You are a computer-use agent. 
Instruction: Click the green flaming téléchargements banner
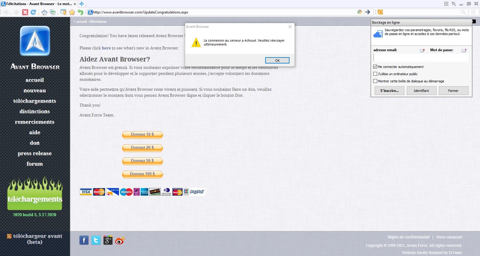pyautogui.click(x=35, y=193)
